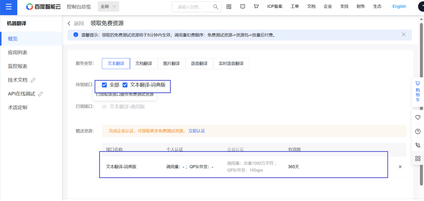
Task: Click the 企业认证 column header
Action: (236, 149)
